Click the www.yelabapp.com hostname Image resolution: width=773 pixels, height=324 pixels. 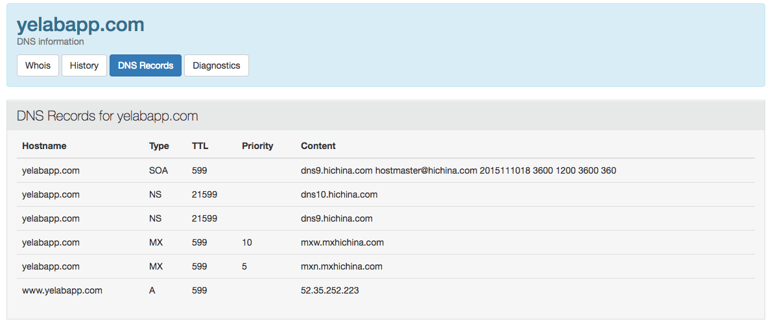pyautogui.click(x=62, y=290)
